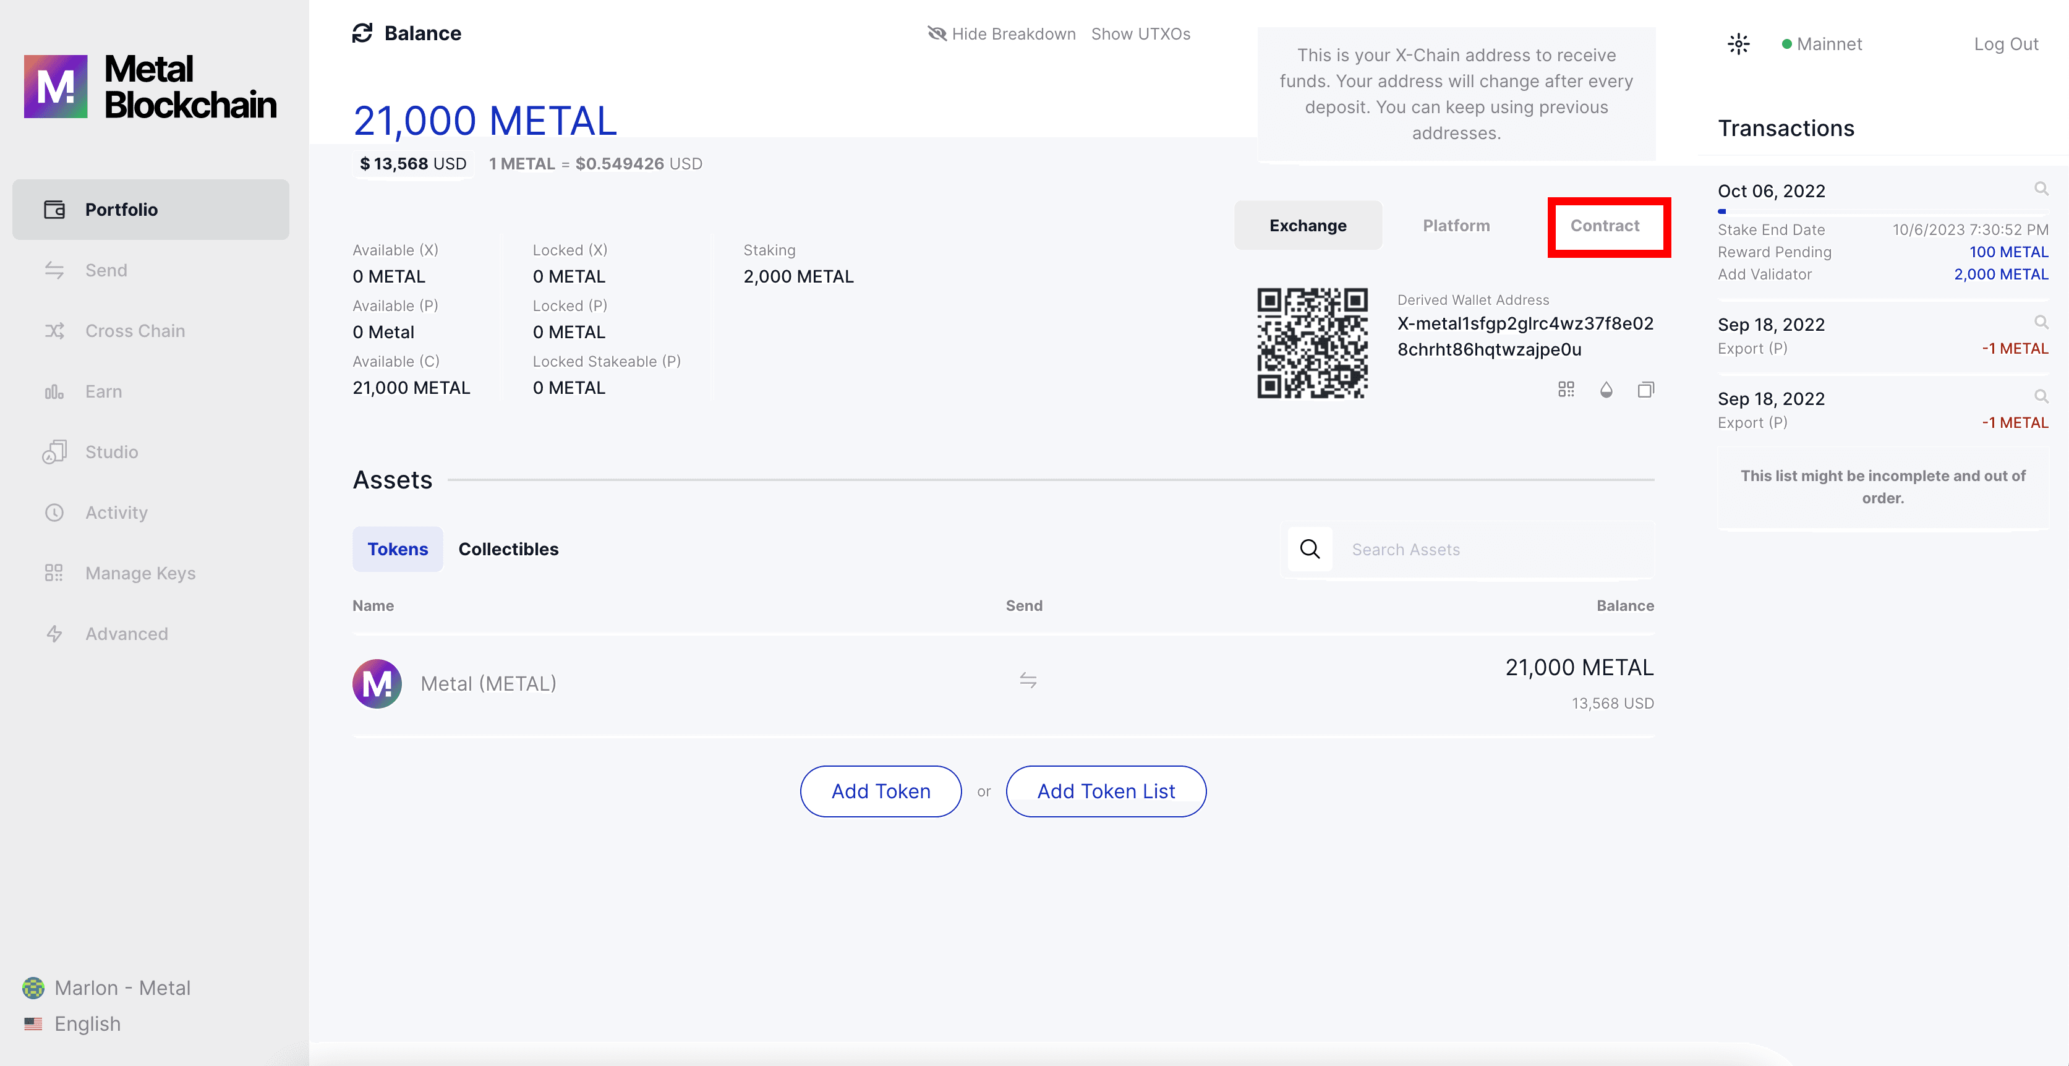Click the faucet drop icon under the address

(1606, 390)
